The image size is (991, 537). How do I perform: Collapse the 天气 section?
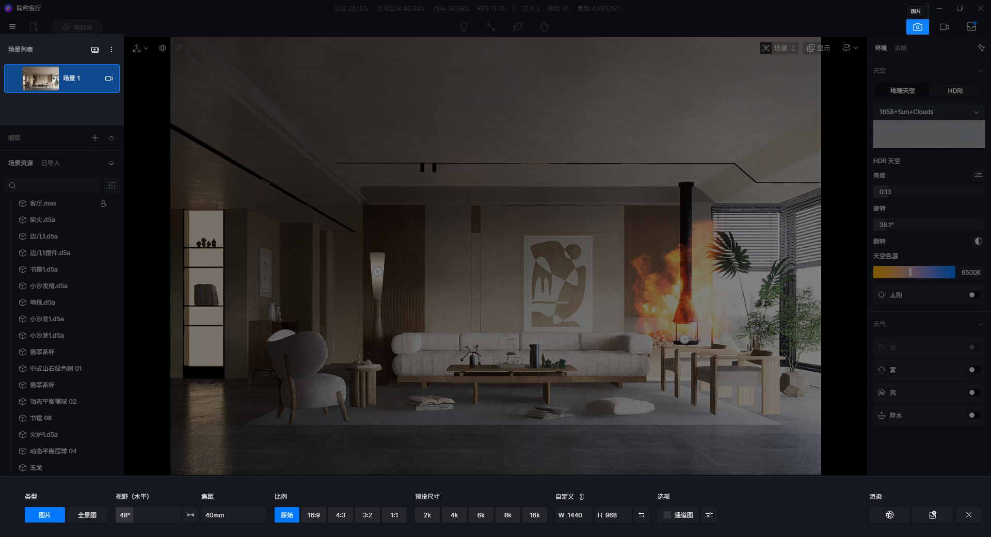click(980, 324)
